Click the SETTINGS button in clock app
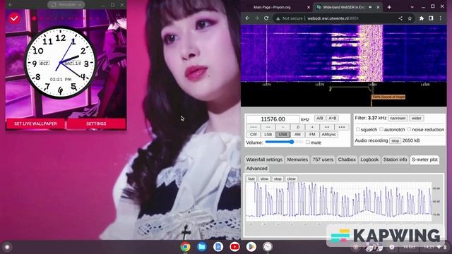Viewport: 452px width, 254px height. pos(96,123)
